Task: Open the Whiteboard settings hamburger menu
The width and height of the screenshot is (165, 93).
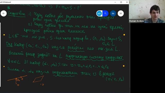Action: point(121,13)
